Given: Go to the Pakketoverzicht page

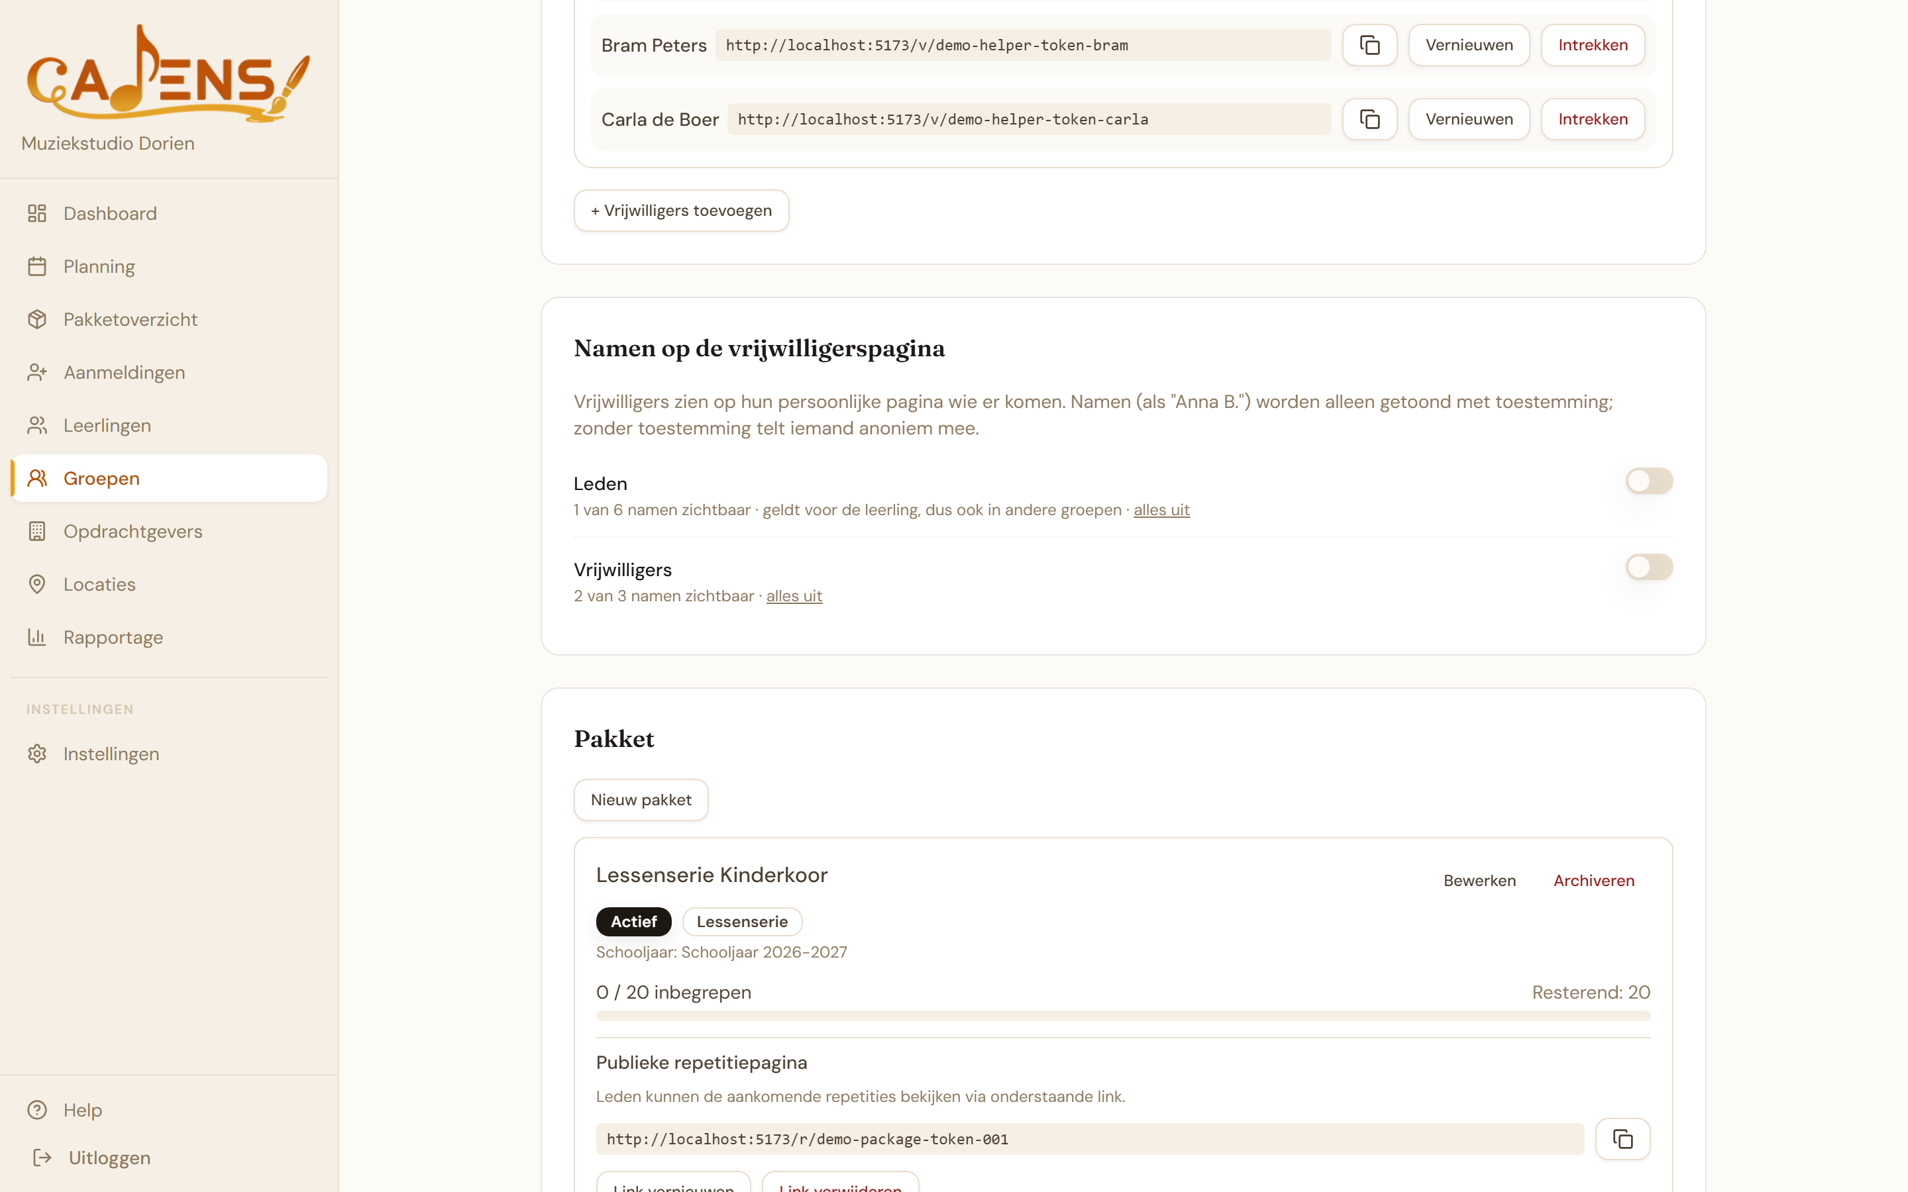Looking at the screenshot, I should click(169, 319).
